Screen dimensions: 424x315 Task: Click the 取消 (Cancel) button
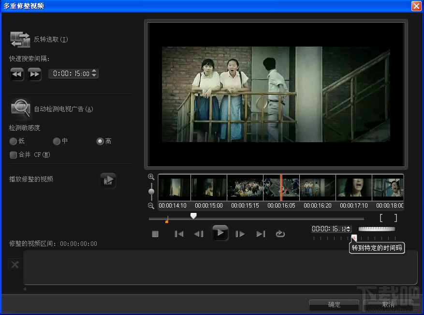coord(388,305)
